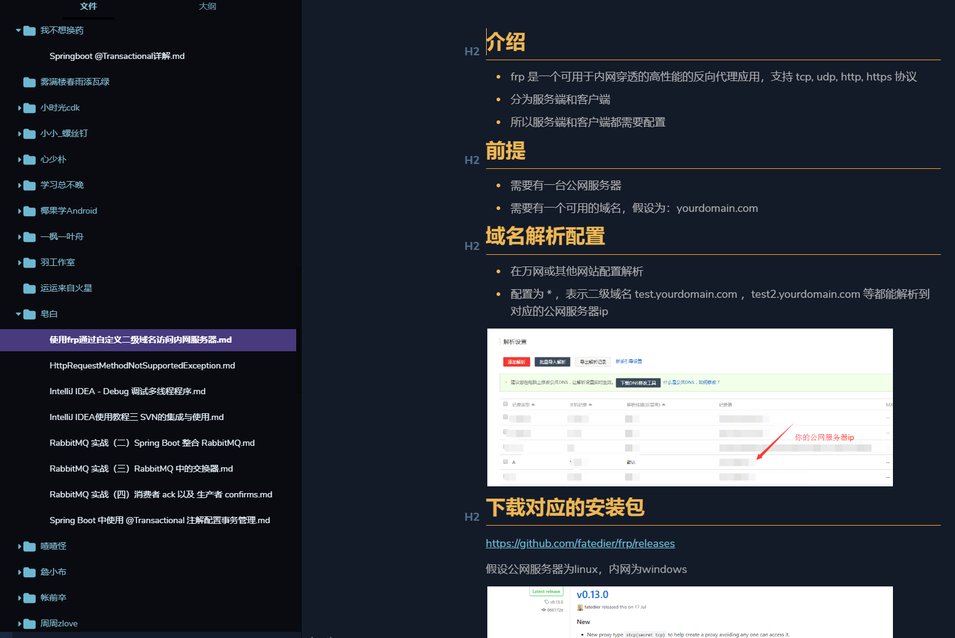Open RabbitMQ 实战（四）消费者 ack file
The height and width of the screenshot is (638, 955).
point(161,494)
